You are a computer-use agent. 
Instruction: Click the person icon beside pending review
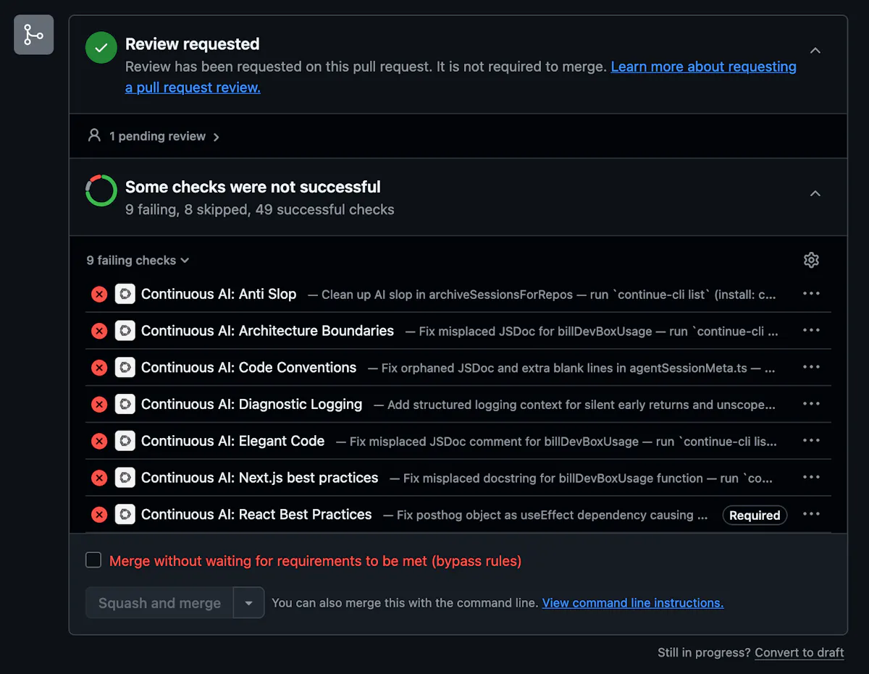tap(94, 135)
